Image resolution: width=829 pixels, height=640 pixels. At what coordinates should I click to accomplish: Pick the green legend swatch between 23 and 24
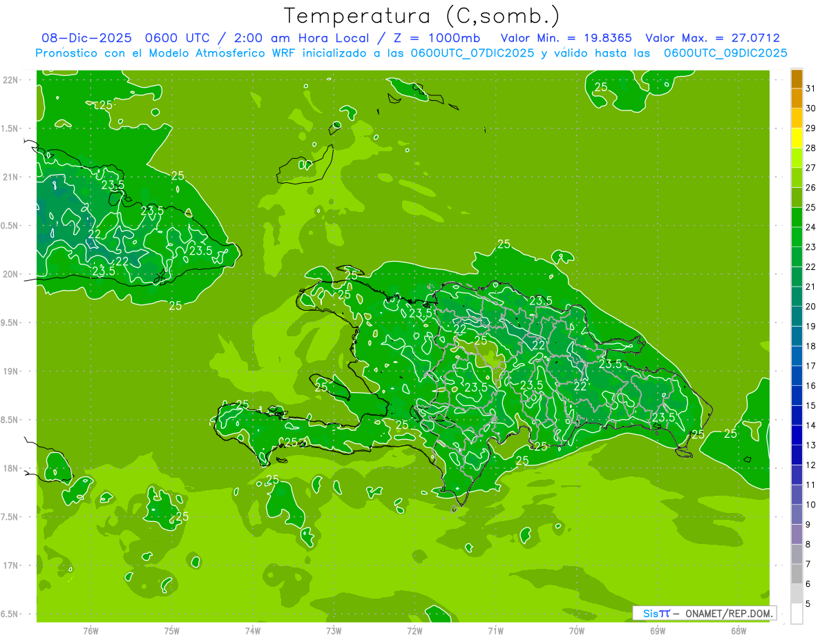(797, 237)
